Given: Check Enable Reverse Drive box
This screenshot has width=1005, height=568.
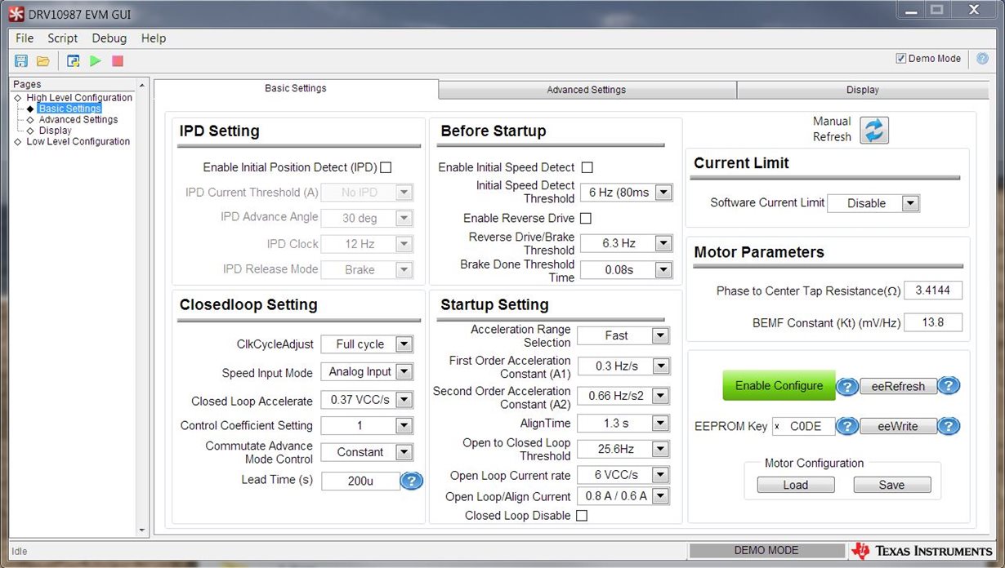Looking at the screenshot, I should [585, 218].
